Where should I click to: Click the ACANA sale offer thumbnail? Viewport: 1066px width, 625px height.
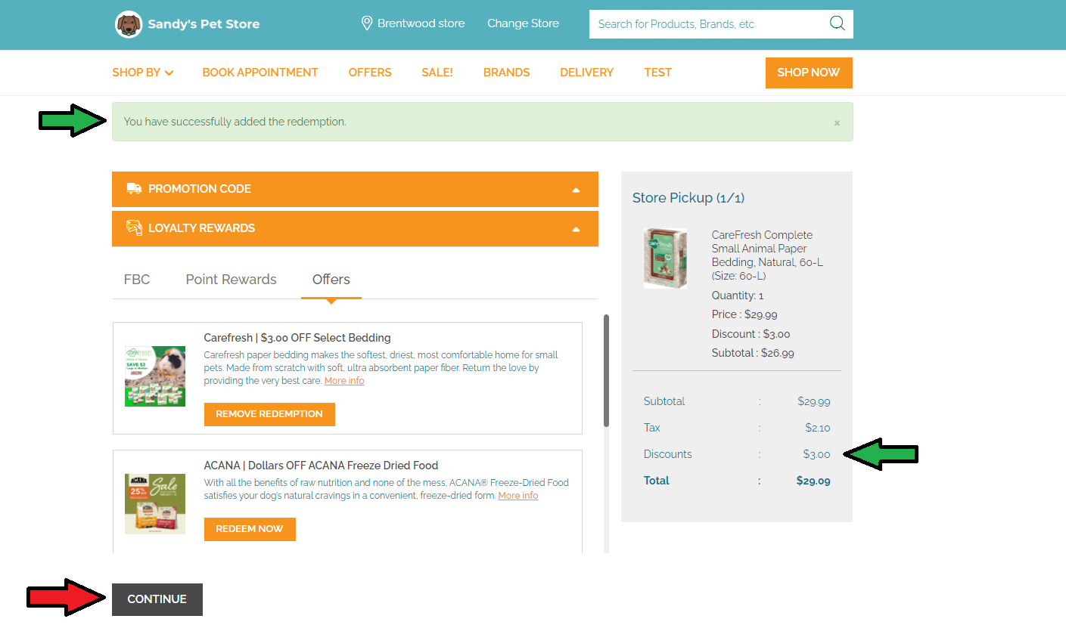point(155,504)
